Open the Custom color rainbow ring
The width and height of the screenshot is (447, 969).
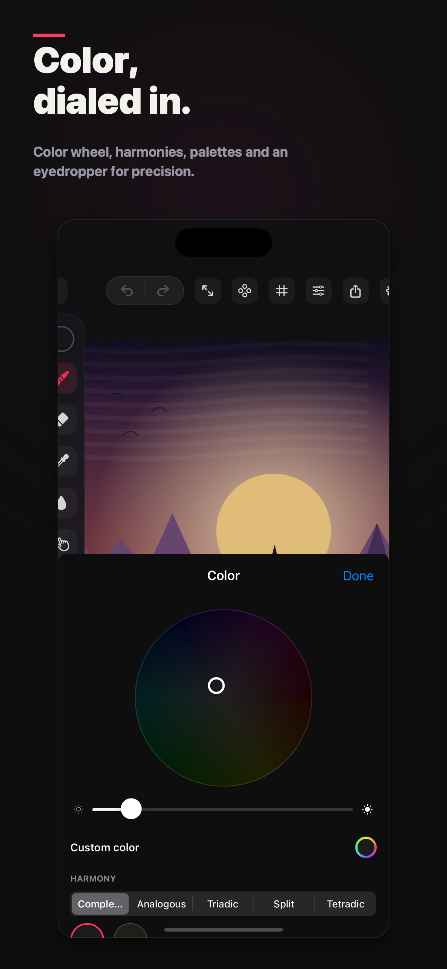366,847
